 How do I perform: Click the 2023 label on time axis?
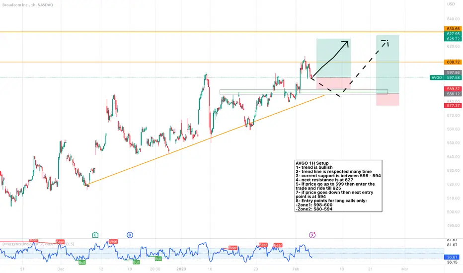(x=181, y=269)
